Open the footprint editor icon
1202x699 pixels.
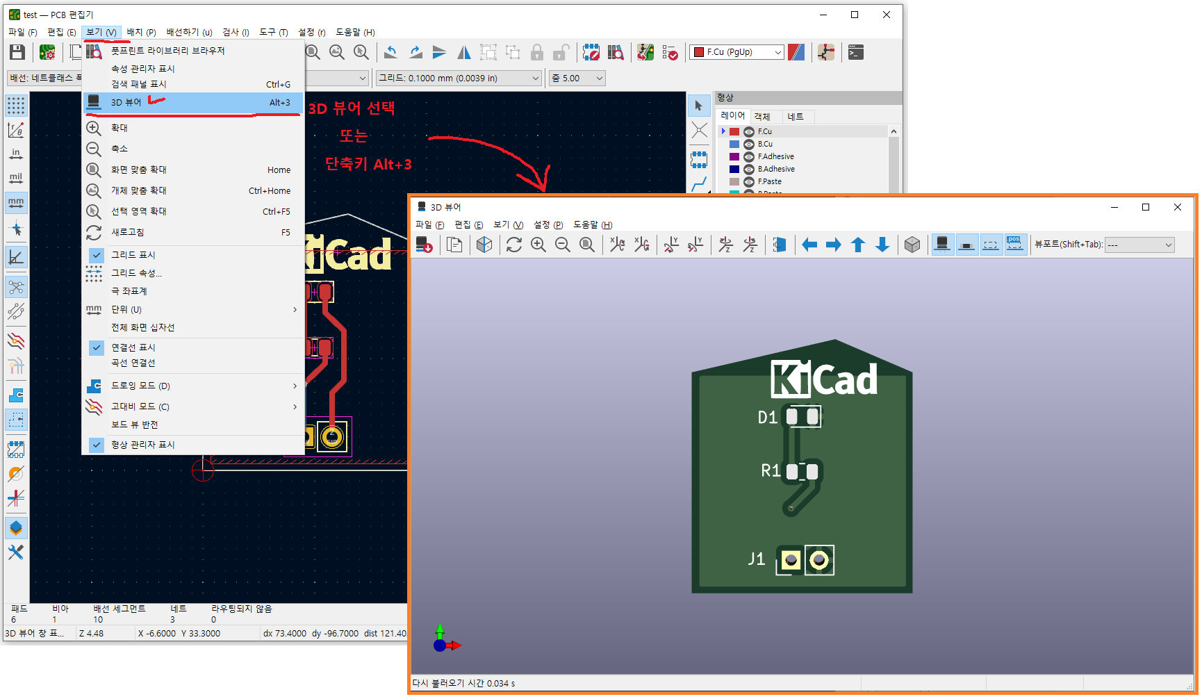click(x=591, y=52)
